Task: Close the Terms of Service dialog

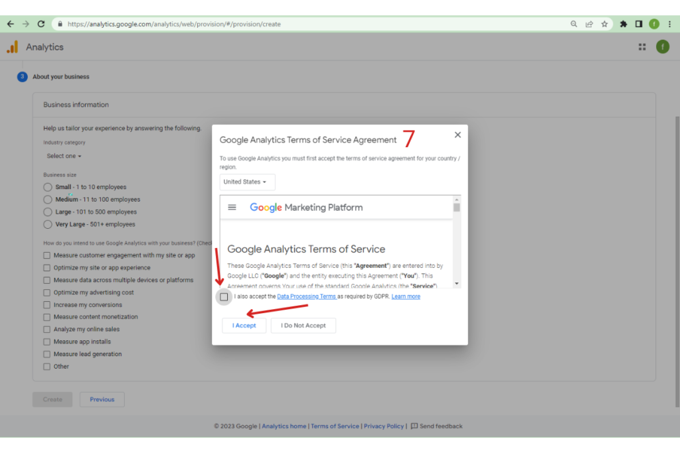Action: [458, 135]
